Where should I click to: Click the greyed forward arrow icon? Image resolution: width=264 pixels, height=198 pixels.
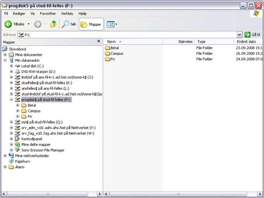point(37,24)
